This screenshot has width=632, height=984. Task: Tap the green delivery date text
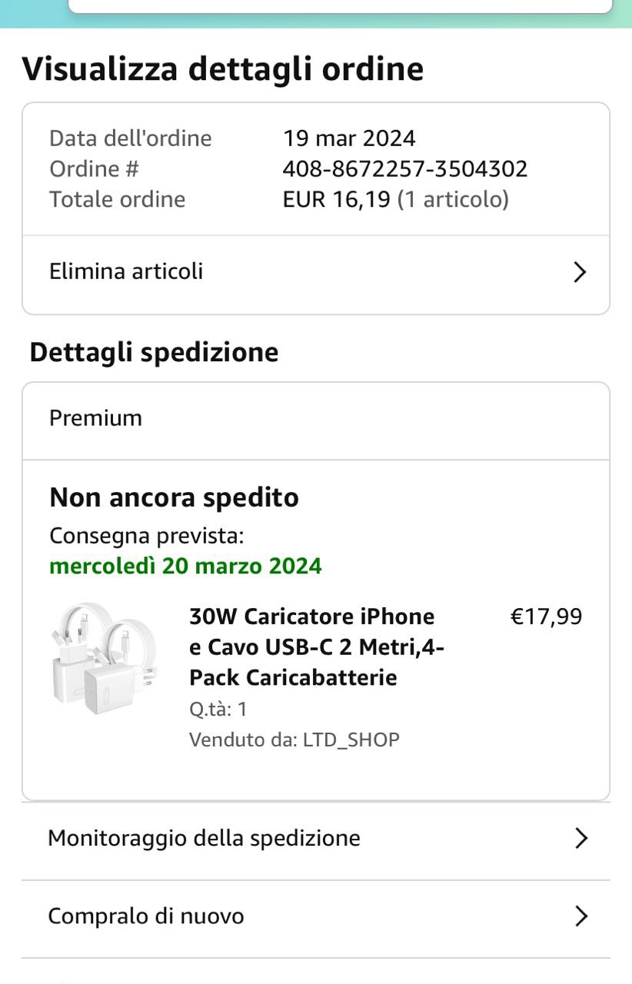coord(185,567)
